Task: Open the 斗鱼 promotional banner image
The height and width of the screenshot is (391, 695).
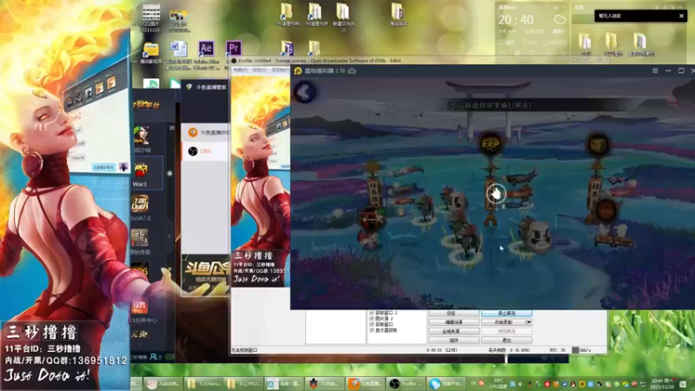Action: coord(205,275)
